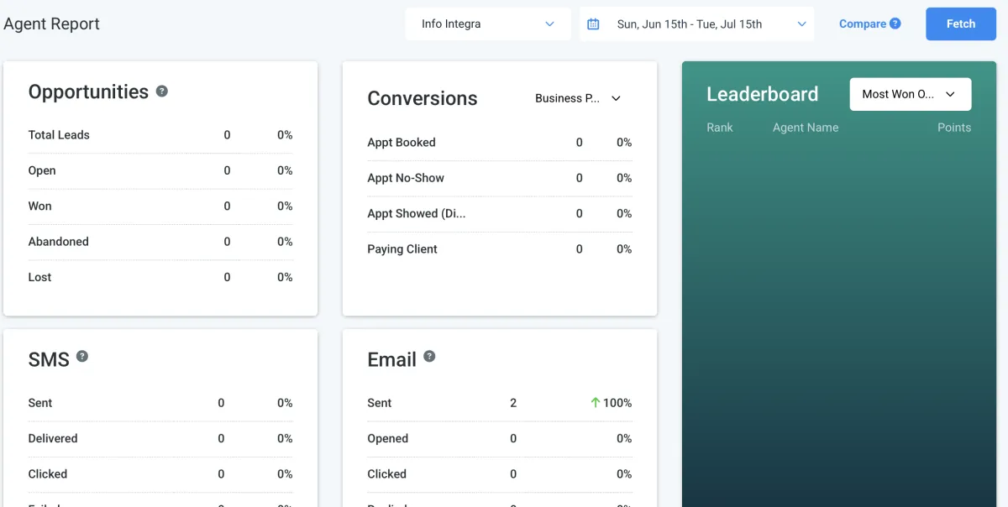Click the Compare help question-mark icon

(x=895, y=24)
